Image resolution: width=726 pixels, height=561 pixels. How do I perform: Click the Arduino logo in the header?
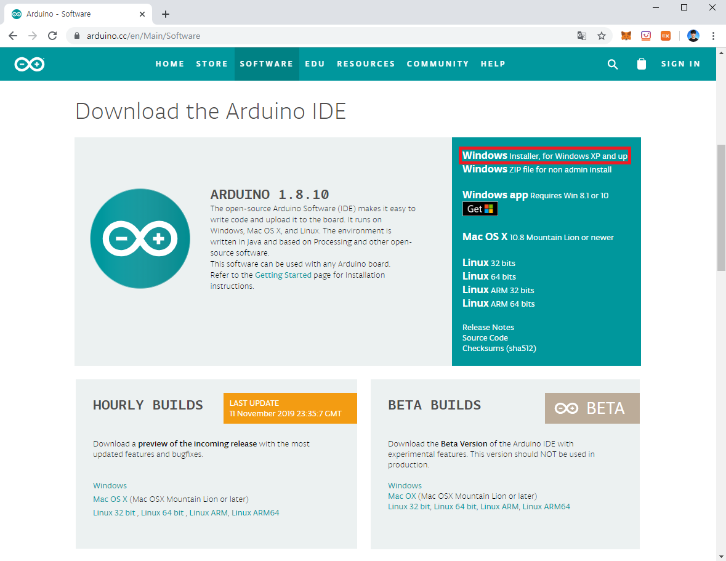point(29,64)
